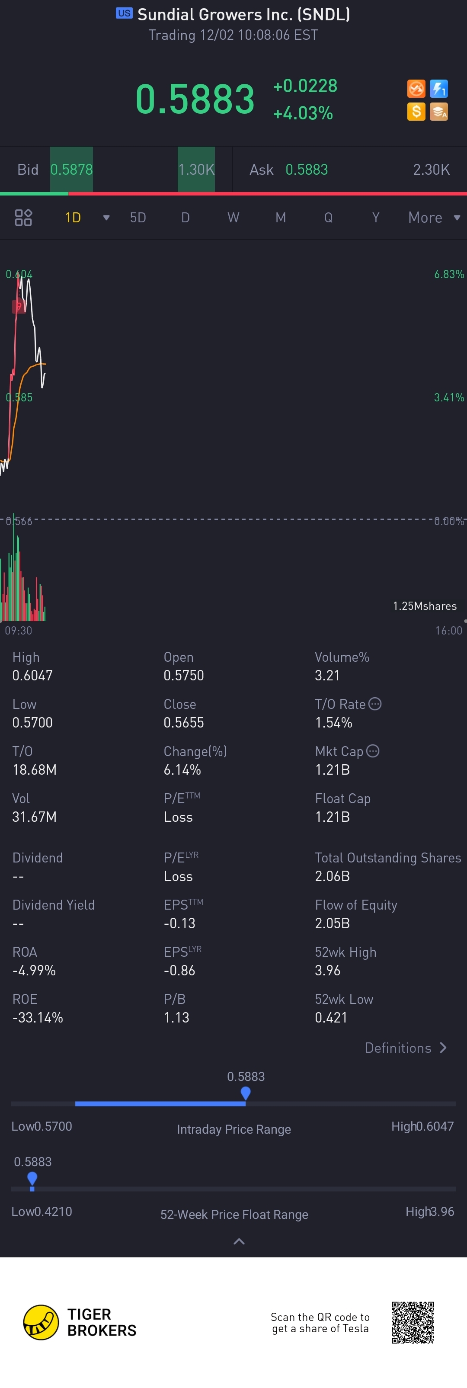
Task: Tap the High value 0.6047 in stats
Action: pos(32,675)
